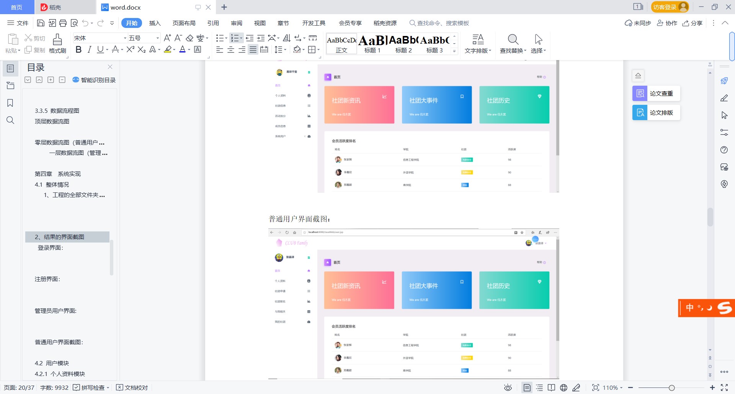This screenshot has width=735, height=394.
Task: Open the 插入 ribbon tab
Action: click(155, 23)
